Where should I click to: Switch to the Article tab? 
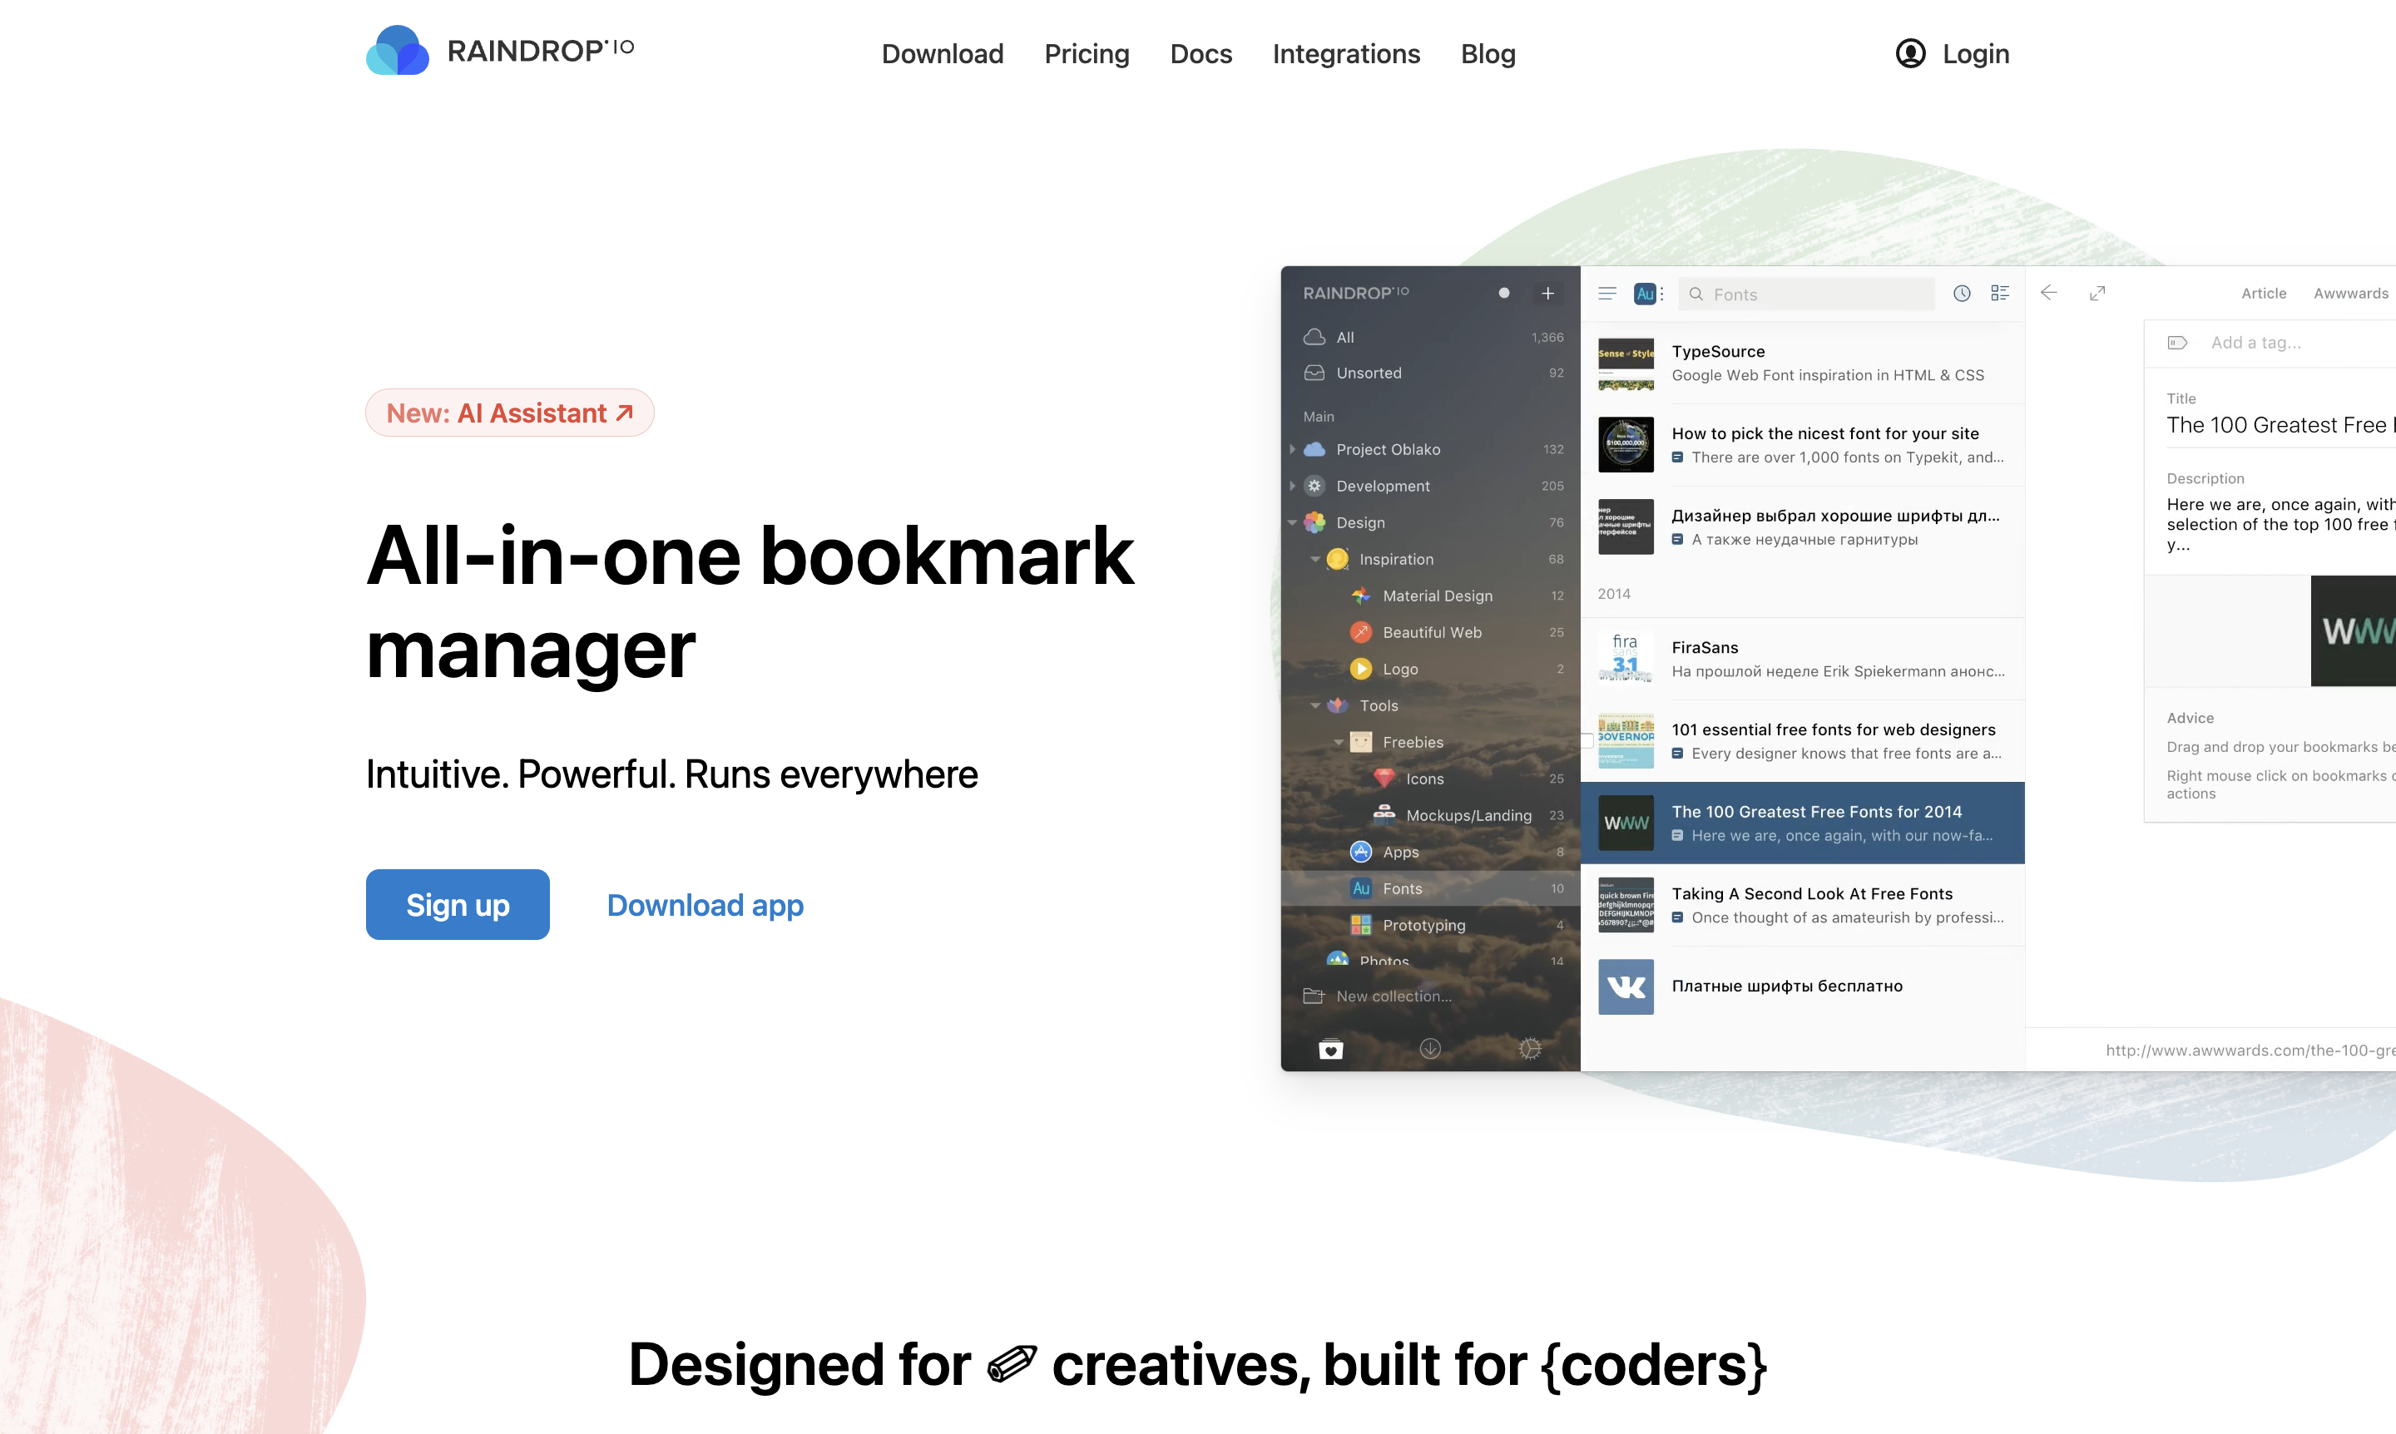2264,293
